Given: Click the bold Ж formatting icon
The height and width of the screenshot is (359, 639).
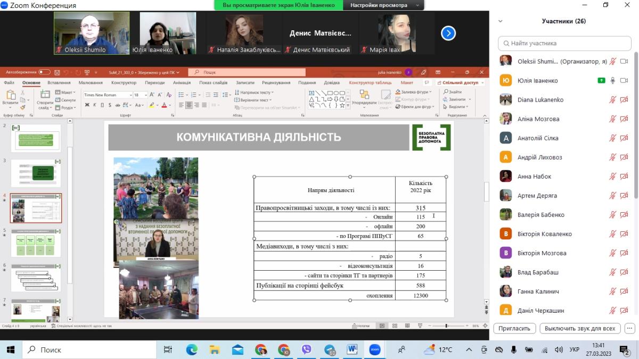Looking at the screenshot, I should (x=87, y=105).
